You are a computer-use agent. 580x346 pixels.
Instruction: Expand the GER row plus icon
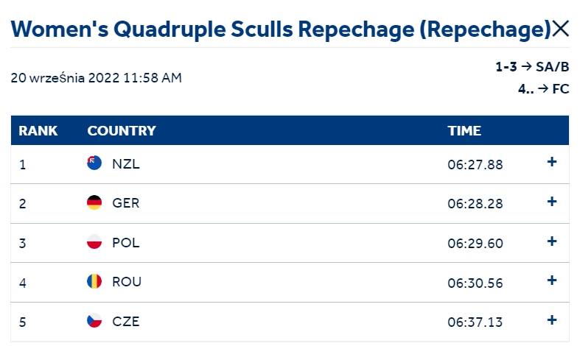tap(552, 202)
